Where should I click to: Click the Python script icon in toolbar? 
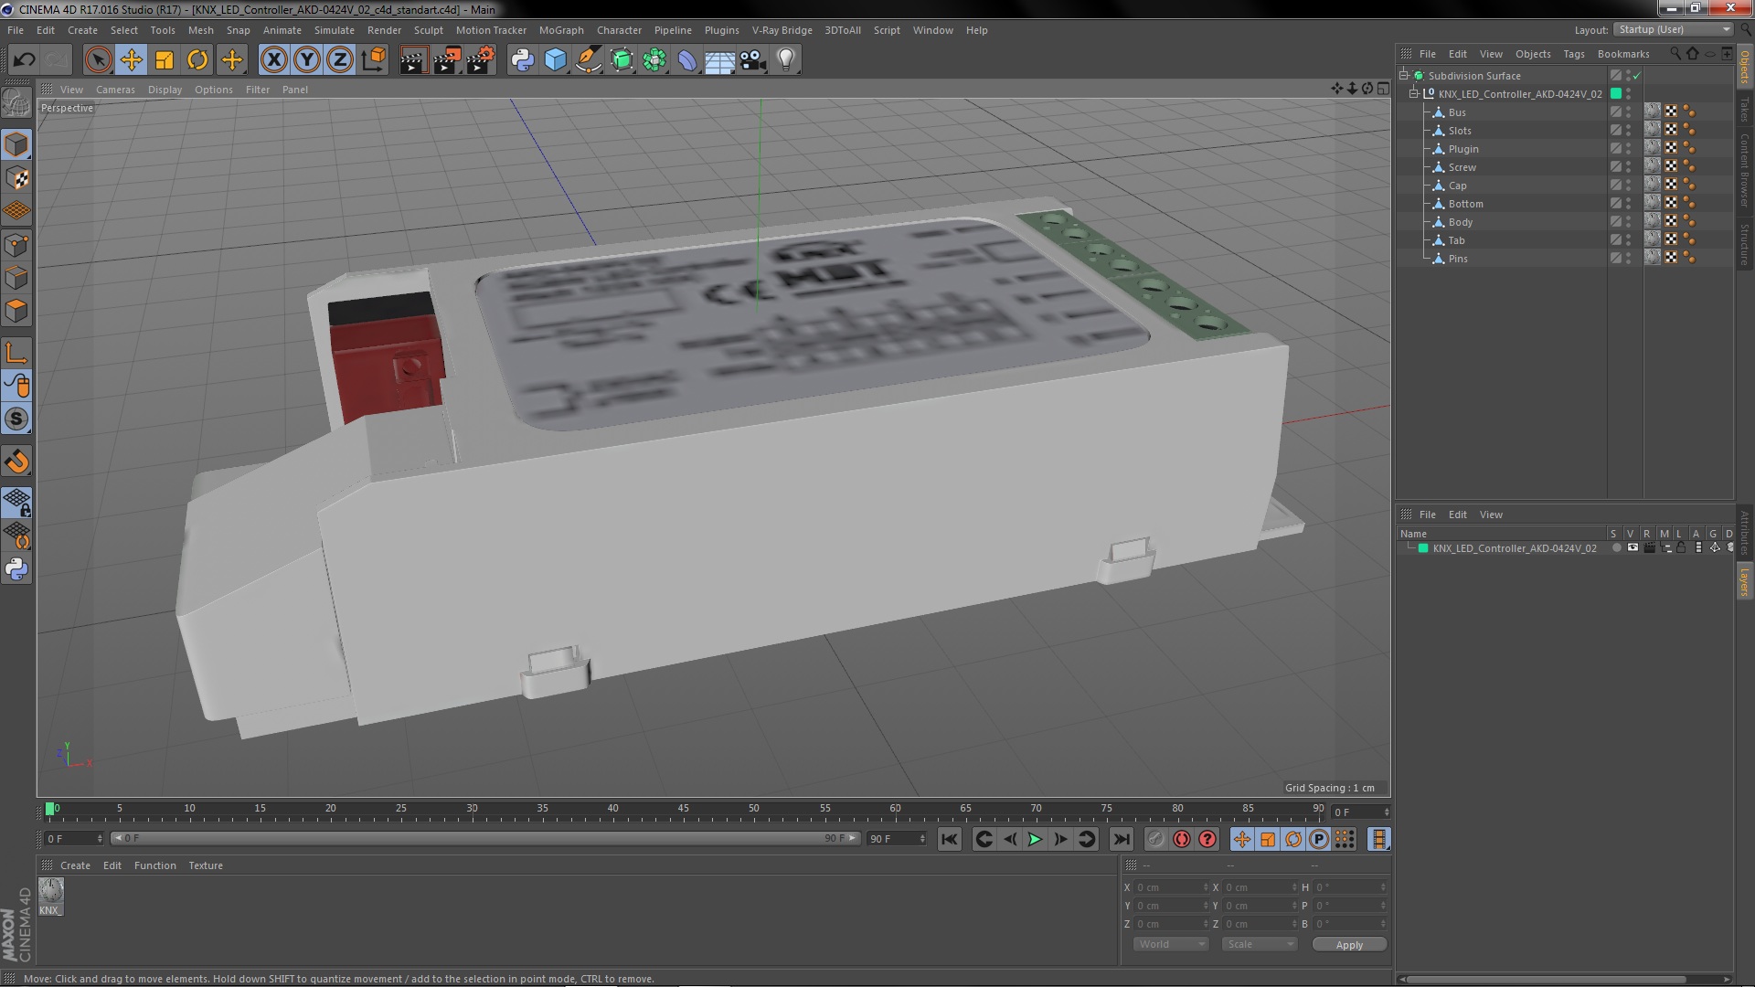coord(522,60)
